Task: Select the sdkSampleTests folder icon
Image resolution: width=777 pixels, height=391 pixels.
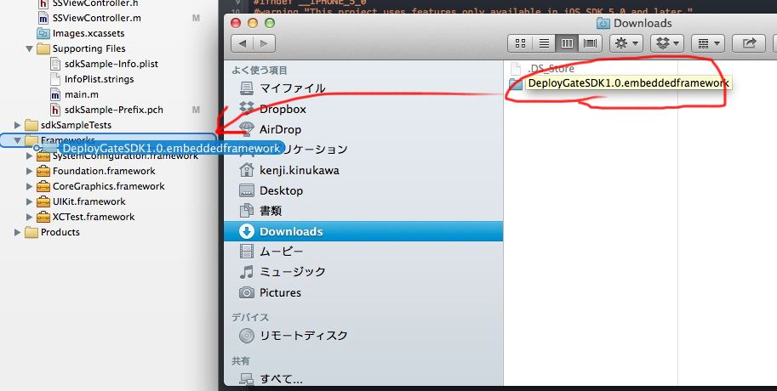Action: 31,125
